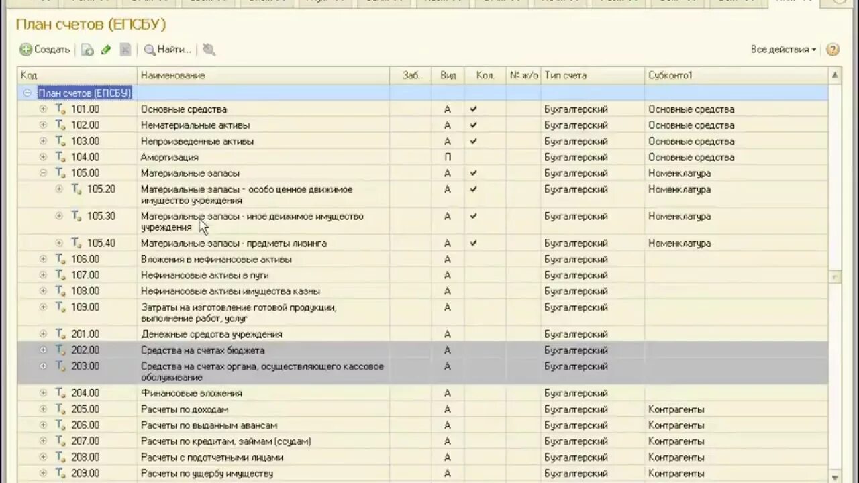
Task: Click the Создать button label
Action: pyautogui.click(x=52, y=50)
